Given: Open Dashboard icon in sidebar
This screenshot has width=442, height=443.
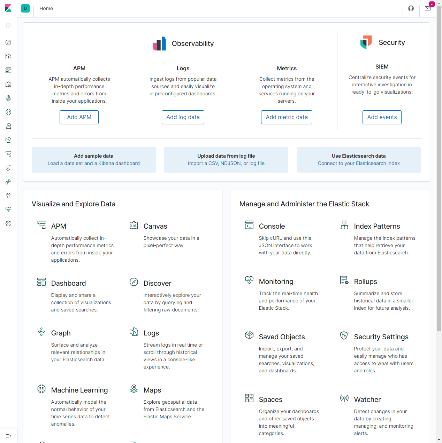Looking at the screenshot, I should pyautogui.click(x=8, y=70).
